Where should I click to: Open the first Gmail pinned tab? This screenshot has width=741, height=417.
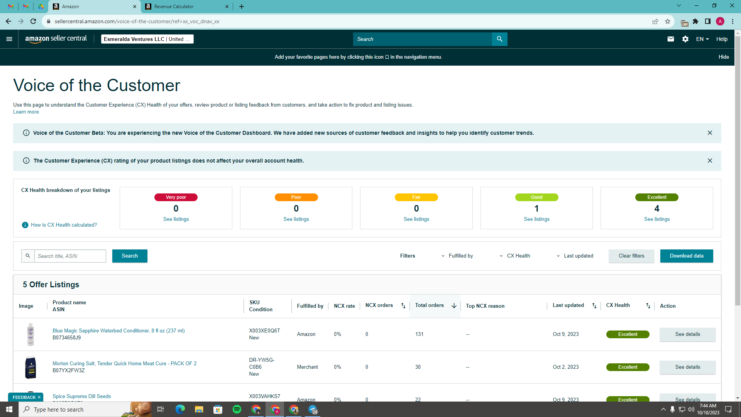pyautogui.click(x=11, y=7)
